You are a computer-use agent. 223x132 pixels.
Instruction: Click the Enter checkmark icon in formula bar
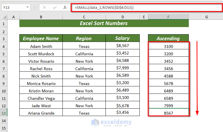[55, 7]
